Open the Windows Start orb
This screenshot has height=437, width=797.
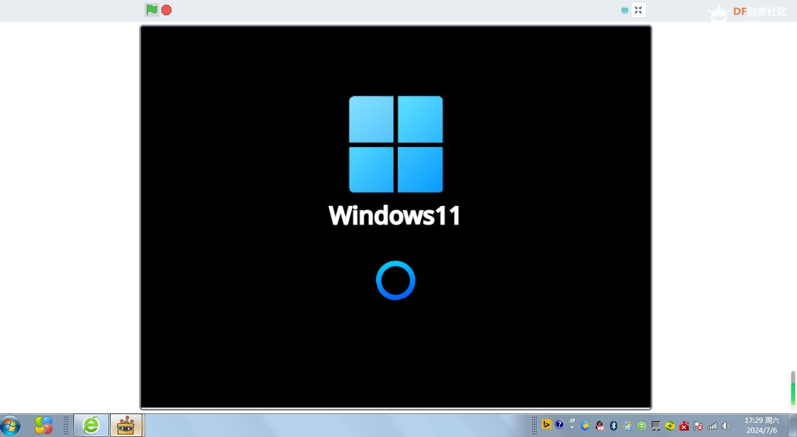pyautogui.click(x=11, y=425)
